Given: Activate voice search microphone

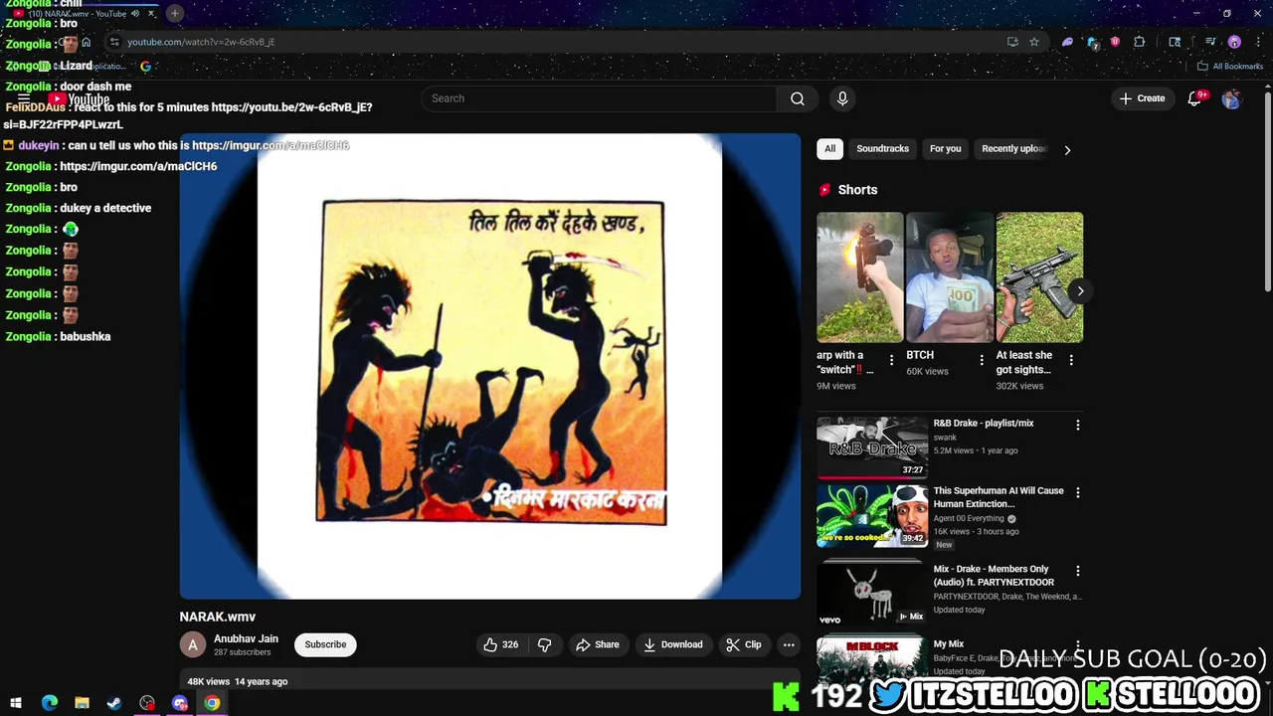Looking at the screenshot, I should pos(842,98).
